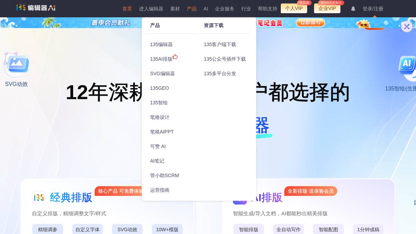
Task: Open 进入编辑器 nav item
Action: pyautogui.click(x=151, y=9)
